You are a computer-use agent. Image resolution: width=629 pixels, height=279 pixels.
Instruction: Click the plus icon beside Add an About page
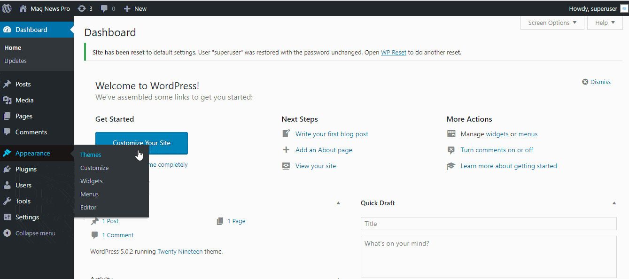click(x=286, y=150)
